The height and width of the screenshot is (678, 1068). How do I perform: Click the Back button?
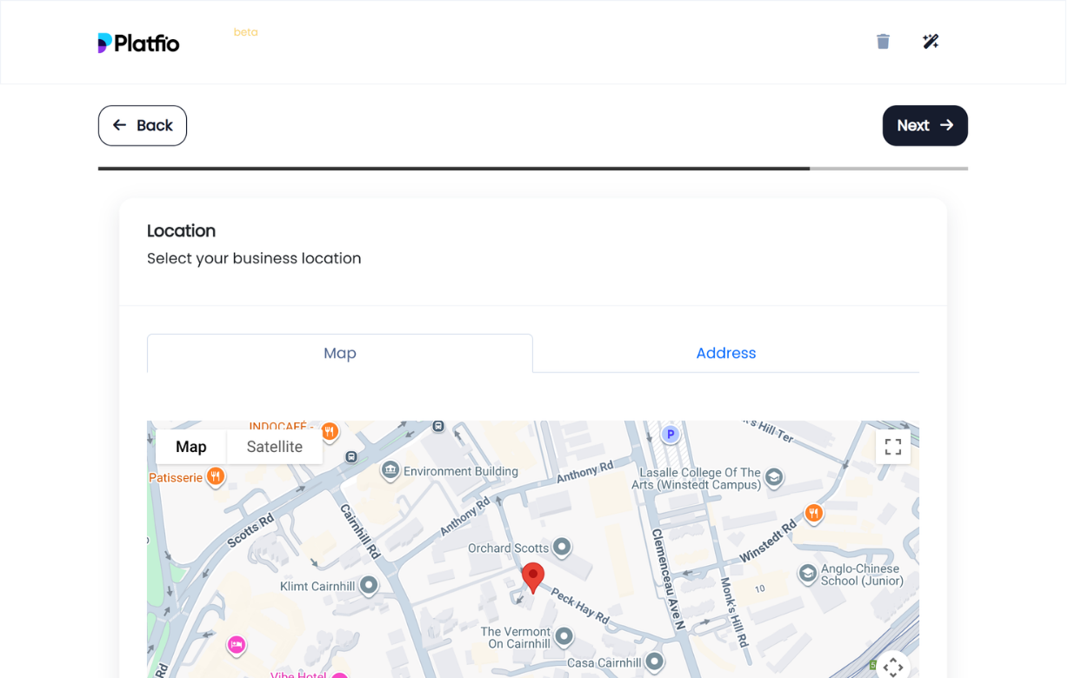click(142, 125)
